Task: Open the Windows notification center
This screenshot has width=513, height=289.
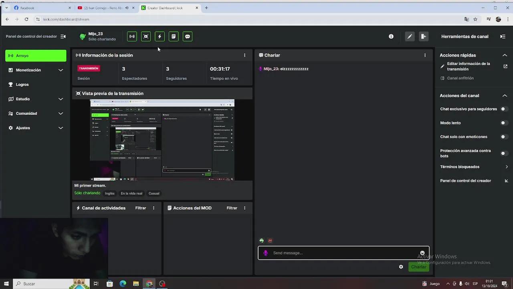Action: 505,284
